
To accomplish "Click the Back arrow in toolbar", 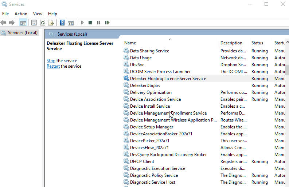I will [4, 23].
